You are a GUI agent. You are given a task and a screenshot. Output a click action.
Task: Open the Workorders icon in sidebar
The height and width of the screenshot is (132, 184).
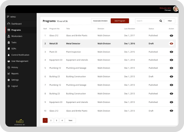pos(9,36)
